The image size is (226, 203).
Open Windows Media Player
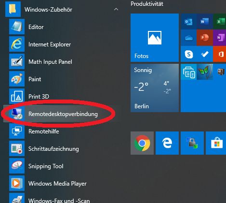click(57, 184)
